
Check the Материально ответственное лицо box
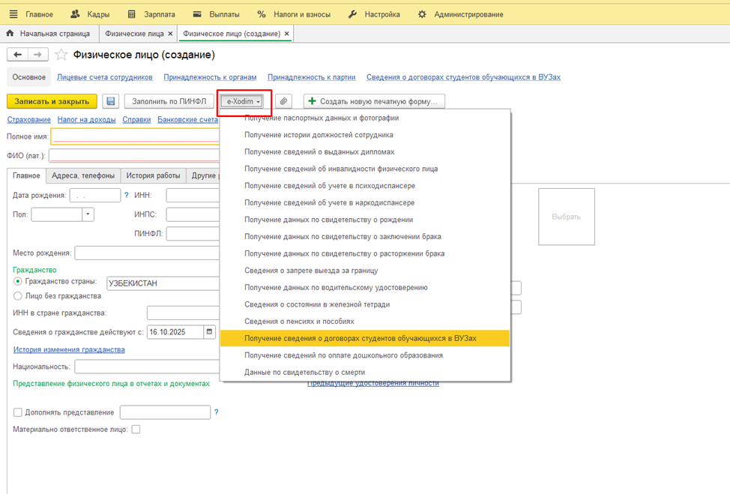click(x=136, y=430)
